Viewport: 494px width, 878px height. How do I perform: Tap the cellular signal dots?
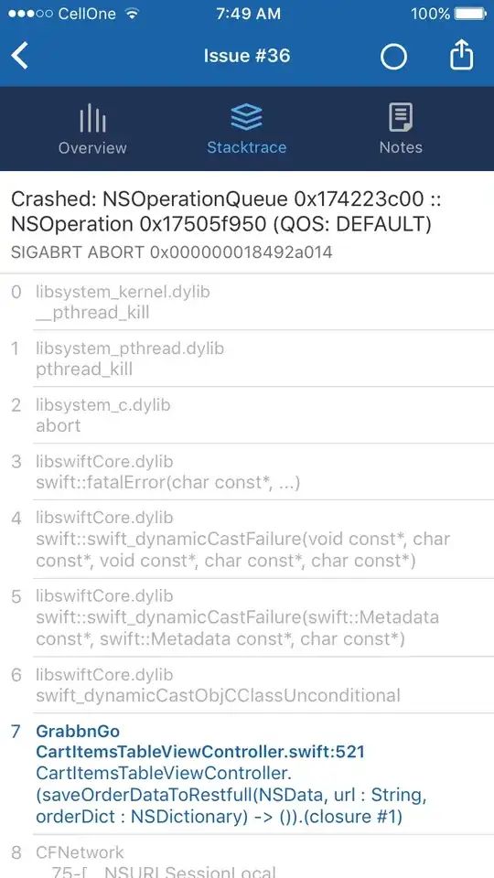pyautogui.click(x=30, y=14)
